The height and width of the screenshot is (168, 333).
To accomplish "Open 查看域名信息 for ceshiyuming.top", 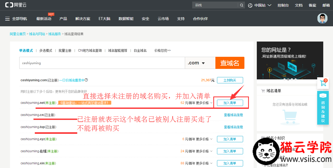I will pyautogui.click(x=233, y=127).
